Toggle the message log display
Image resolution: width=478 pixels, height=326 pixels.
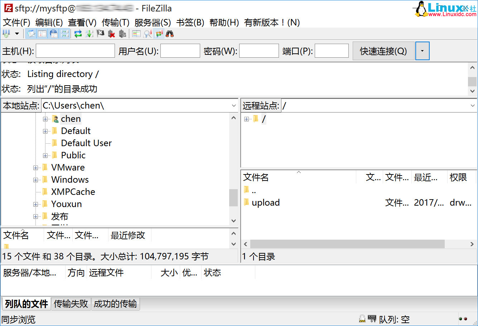click(31, 33)
